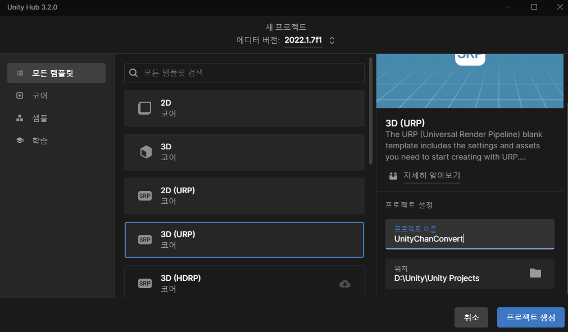Click the magnifier search icon
The image size is (568, 332).
133,73
